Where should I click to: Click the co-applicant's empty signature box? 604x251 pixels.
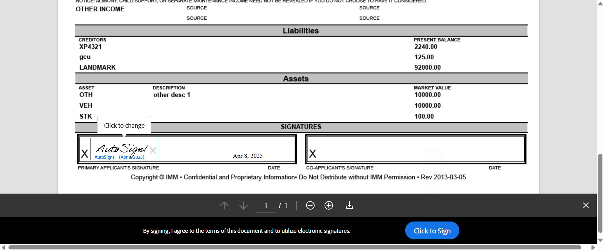point(416,149)
